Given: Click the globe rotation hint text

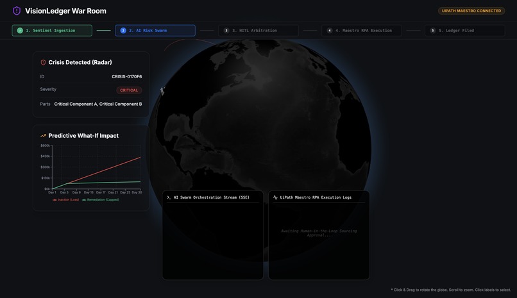Looking at the screenshot, I should coord(451,290).
